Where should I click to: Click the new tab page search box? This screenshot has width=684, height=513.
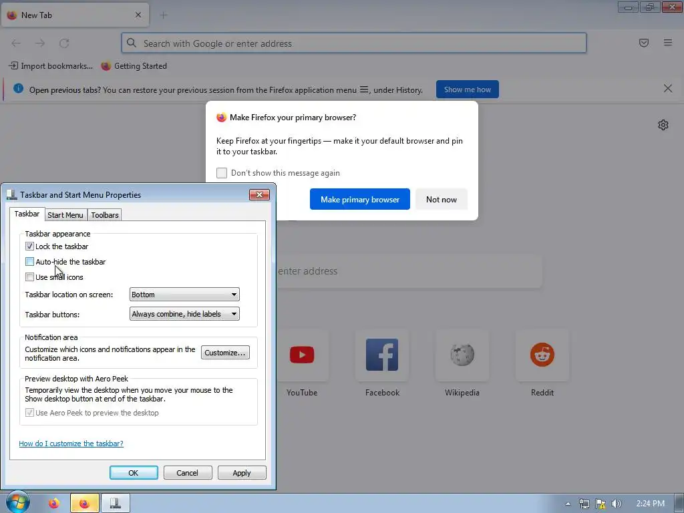[x=409, y=271]
